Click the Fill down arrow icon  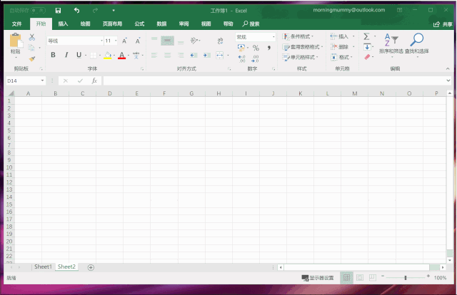(367, 47)
